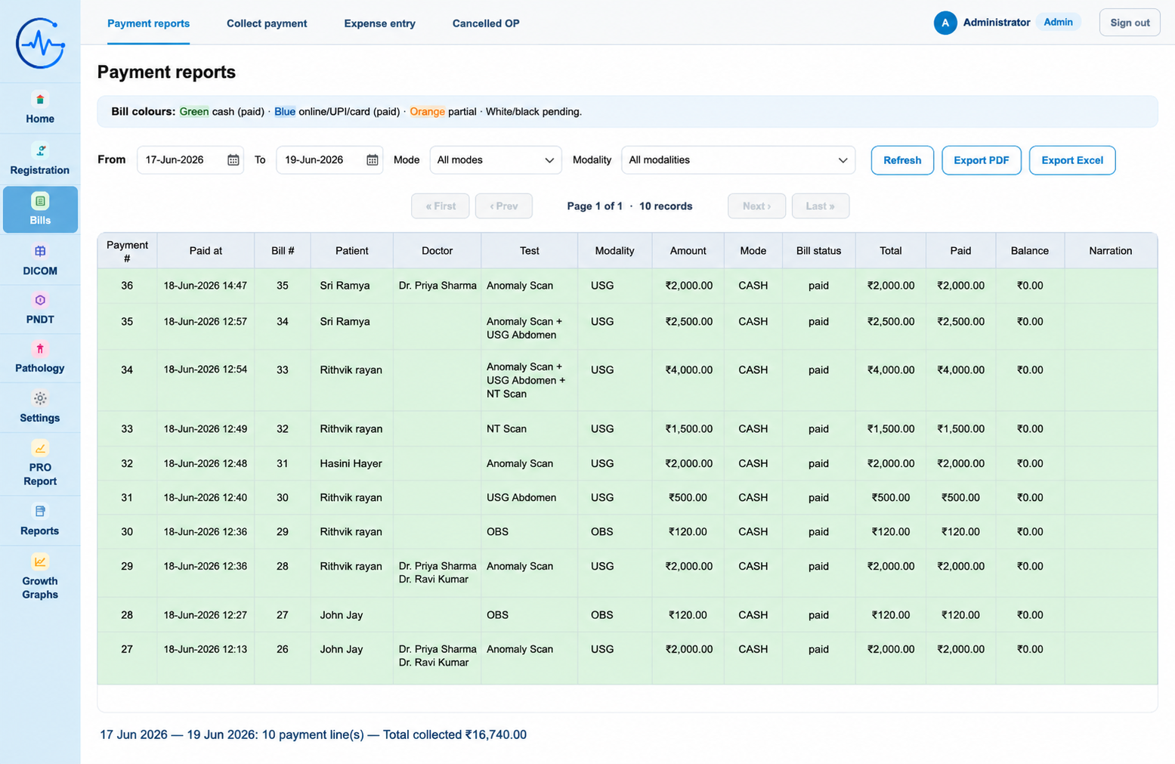Go to the Pathology sidebar icon
Image resolution: width=1175 pixels, height=764 pixels.
tap(40, 348)
